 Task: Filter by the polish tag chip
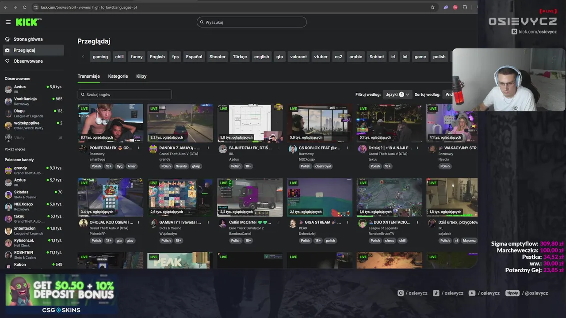pyautogui.click(x=439, y=57)
